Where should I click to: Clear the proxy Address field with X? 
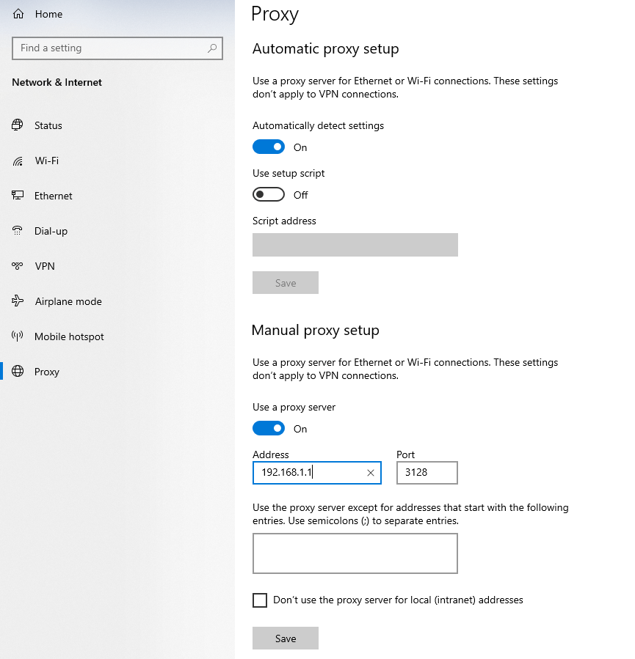371,473
